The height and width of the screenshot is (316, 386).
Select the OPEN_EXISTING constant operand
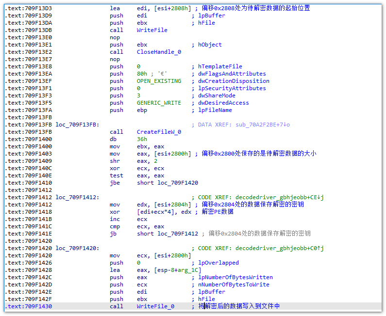(x=159, y=81)
